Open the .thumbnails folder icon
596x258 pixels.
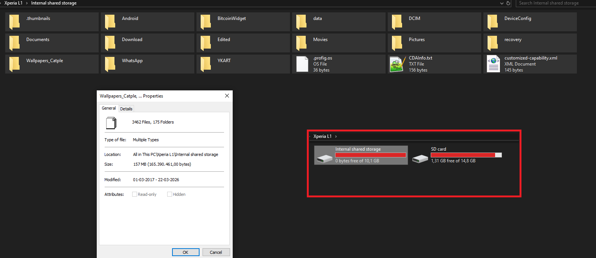click(x=14, y=22)
